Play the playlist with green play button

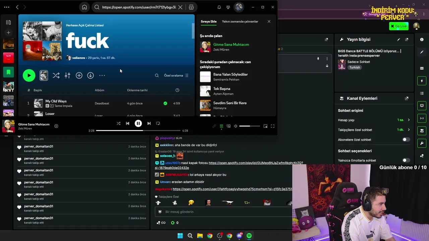pos(29,76)
